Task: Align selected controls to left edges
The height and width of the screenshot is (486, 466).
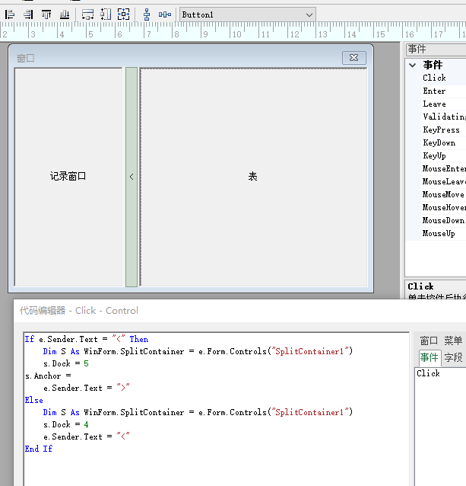Action: pyautogui.click(x=10, y=14)
